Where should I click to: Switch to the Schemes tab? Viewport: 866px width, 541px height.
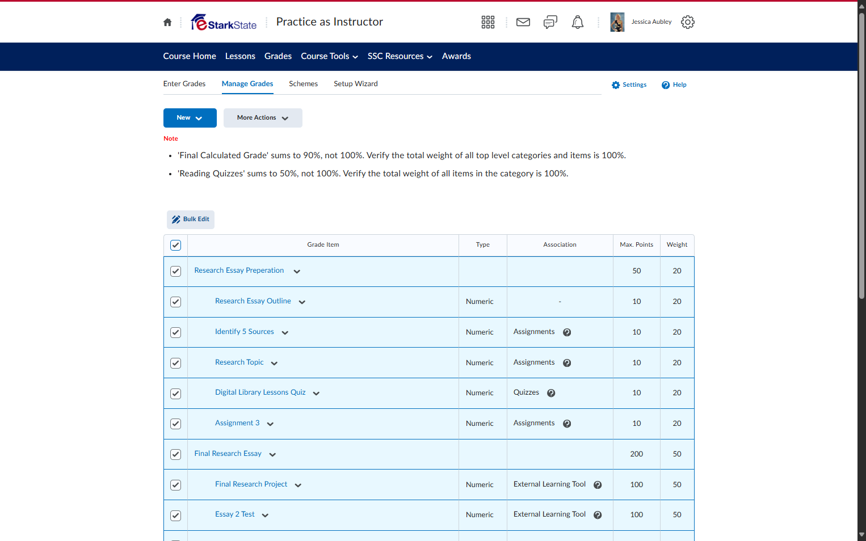pos(303,84)
